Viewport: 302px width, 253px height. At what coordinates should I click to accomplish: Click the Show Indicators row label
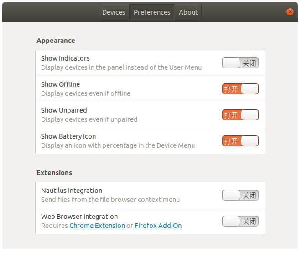tap(65, 58)
